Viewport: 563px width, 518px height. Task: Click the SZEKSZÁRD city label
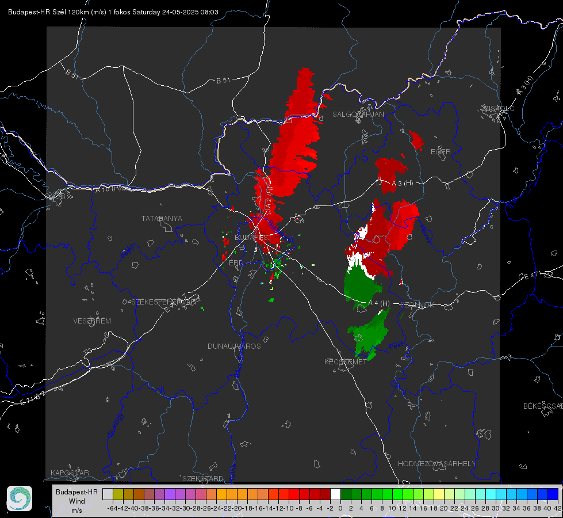click(203, 478)
